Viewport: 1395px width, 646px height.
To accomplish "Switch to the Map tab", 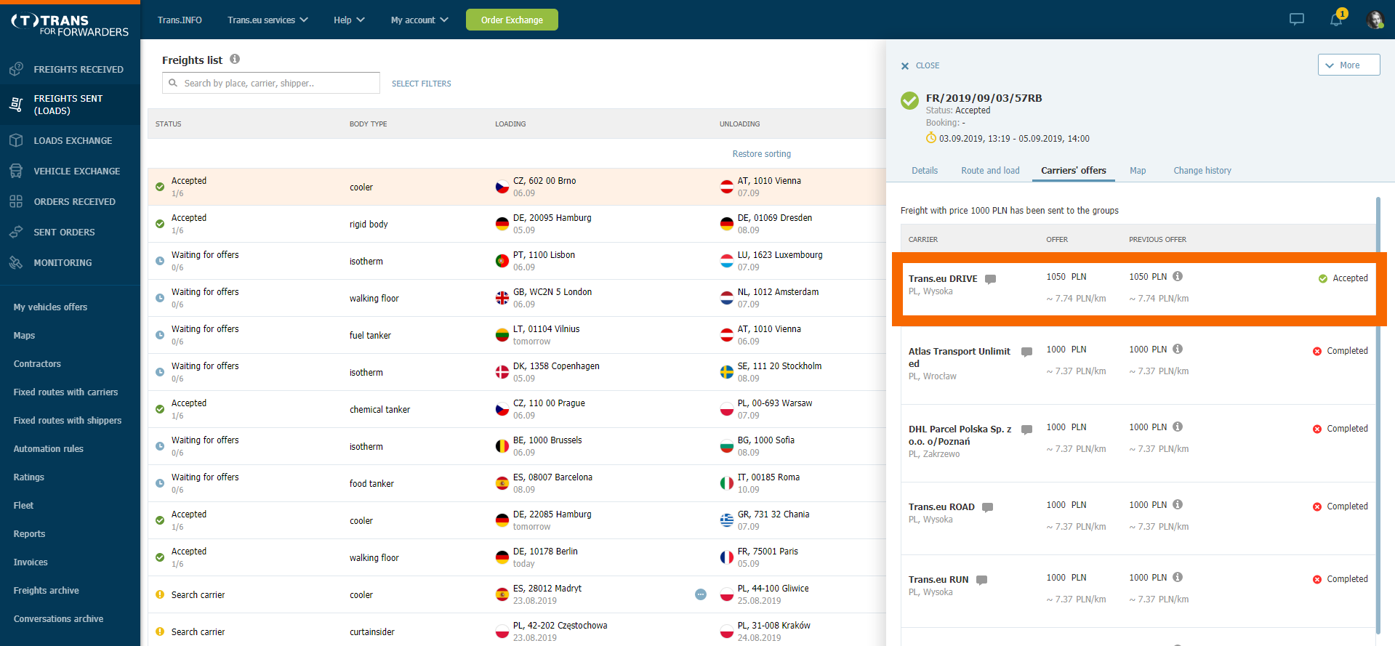I will [x=1138, y=170].
